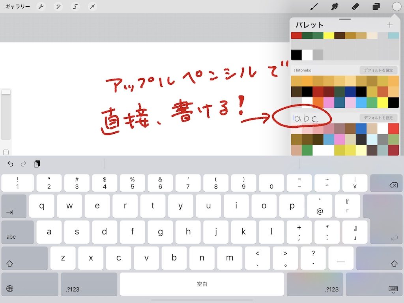Tap the semicolon plus key
The width and height of the screenshot is (404, 303).
click(299, 232)
